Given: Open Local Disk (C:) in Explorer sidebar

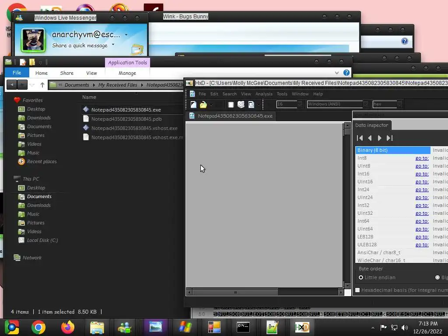Looking at the screenshot, I should click(42, 240).
